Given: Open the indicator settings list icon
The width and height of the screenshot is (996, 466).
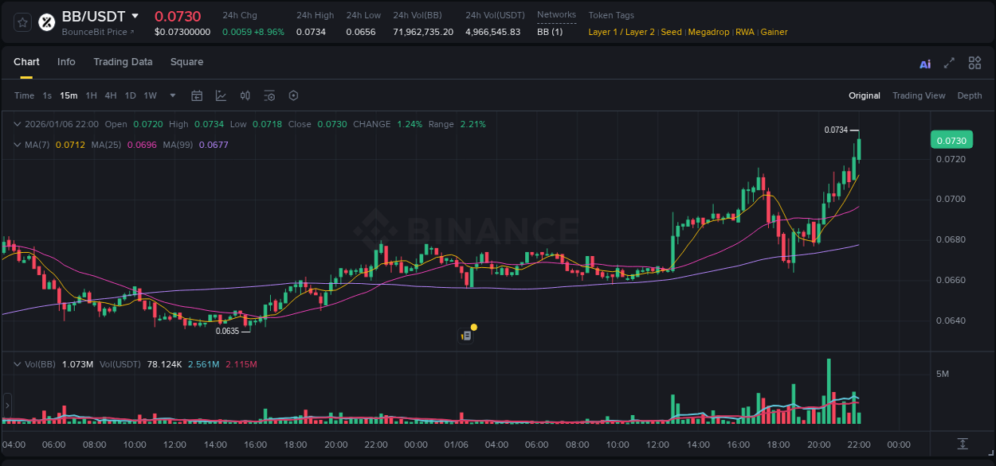Looking at the screenshot, I should 269,95.
